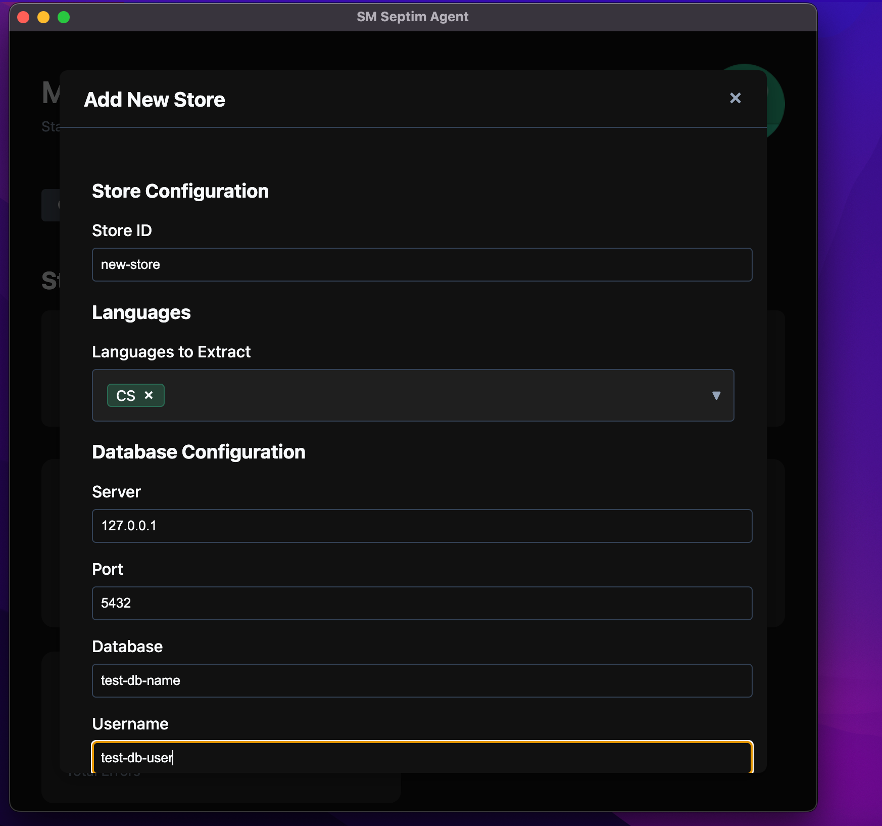Screen dimensions: 882x826
Task: Click the 'Database' field label
Action: [x=127, y=647]
